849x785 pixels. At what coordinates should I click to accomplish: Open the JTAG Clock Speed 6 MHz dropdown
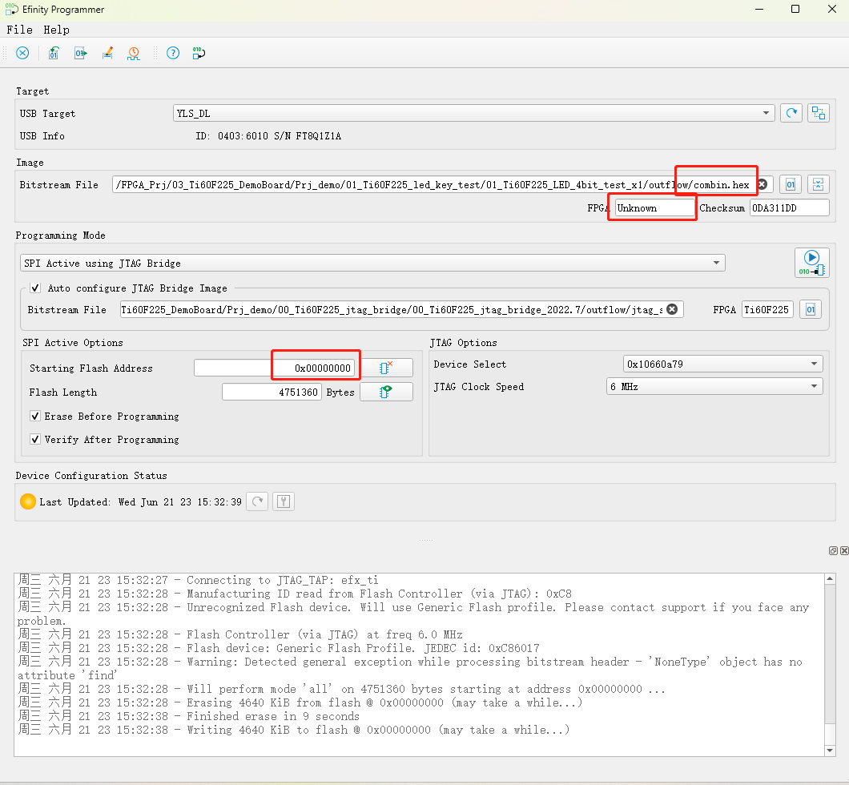pyautogui.click(x=714, y=386)
